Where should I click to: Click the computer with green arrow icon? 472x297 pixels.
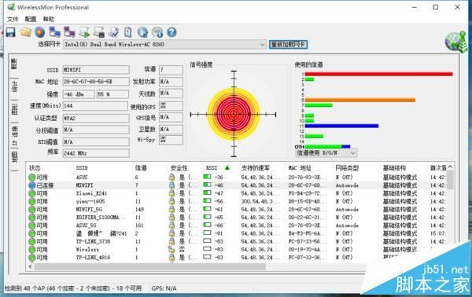tap(84, 32)
